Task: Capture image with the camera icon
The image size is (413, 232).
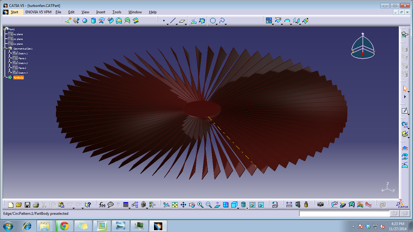Action: coord(320,205)
